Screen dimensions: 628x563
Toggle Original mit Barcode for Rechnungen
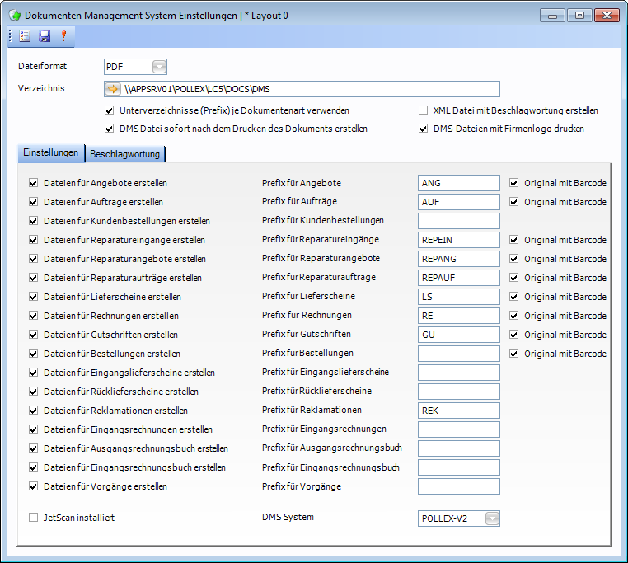click(514, 316)
